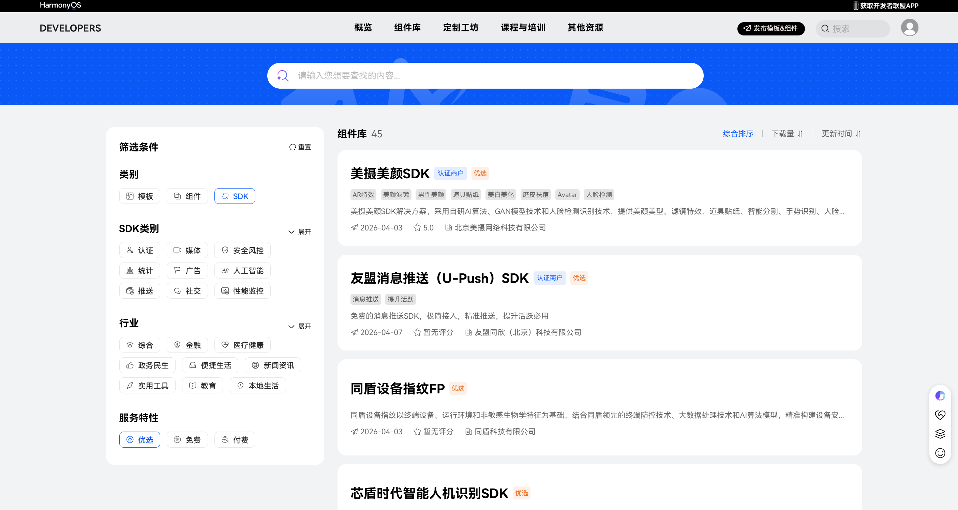This screenshot has width=958, height=510.
Task: Open the 课程与培训 menu item
Action: tap(523, 28)
